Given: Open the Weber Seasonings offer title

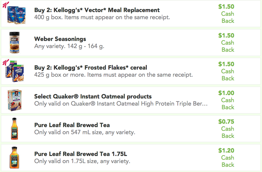Looking at the screenshot, I should (60, 39).
